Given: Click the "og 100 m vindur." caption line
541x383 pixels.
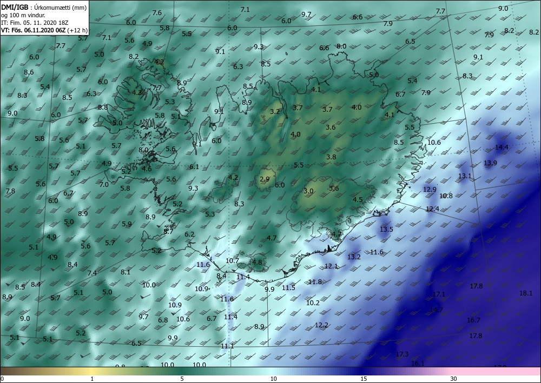Looking at the screenshot, I should [x=23, y=15].
